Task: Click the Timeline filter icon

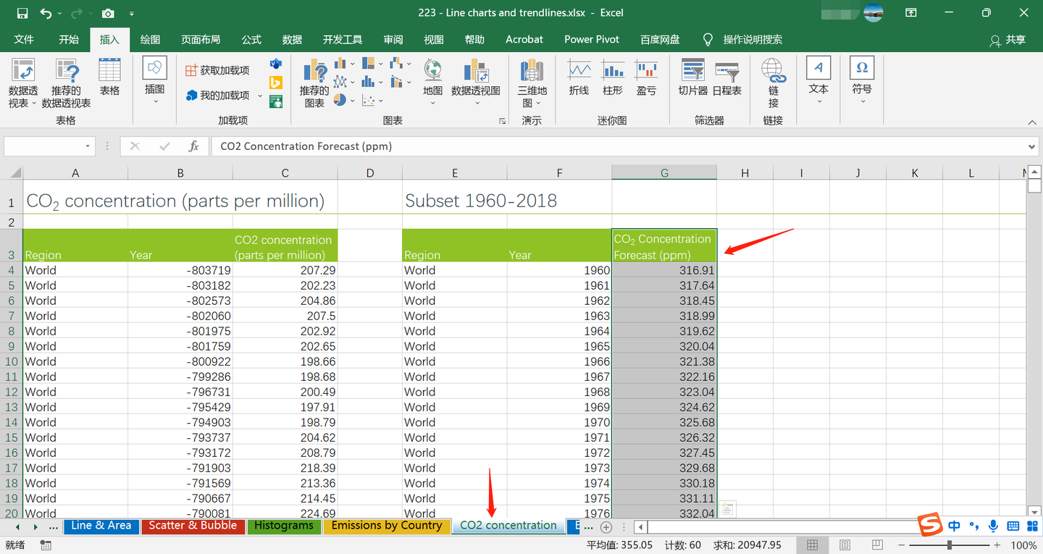Action: click(726, 77)
